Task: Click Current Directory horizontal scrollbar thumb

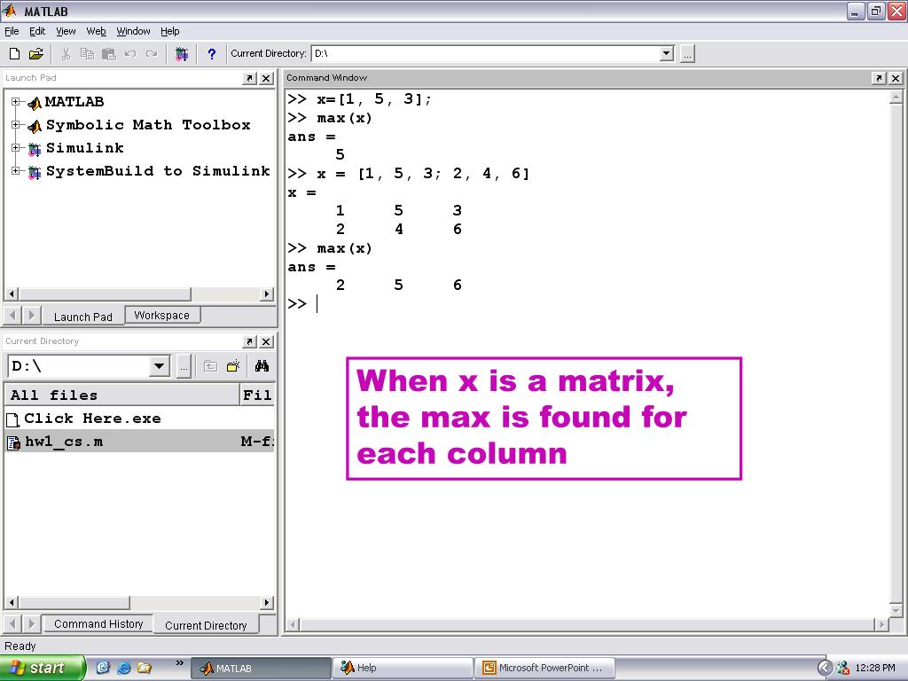Action: pos(74,603)
